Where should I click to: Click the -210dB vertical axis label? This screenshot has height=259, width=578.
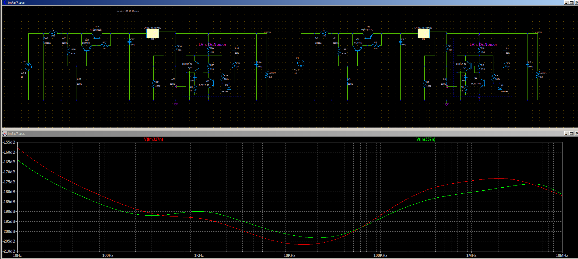pos(9,251)
